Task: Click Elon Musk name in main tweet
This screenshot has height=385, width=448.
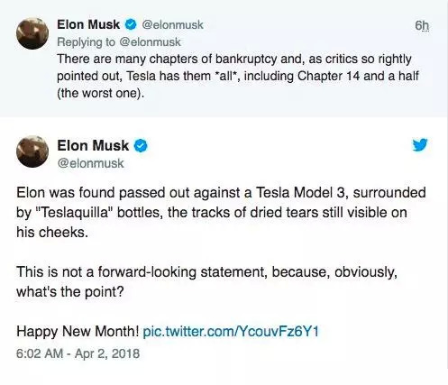Action: (x=93, y=146)
